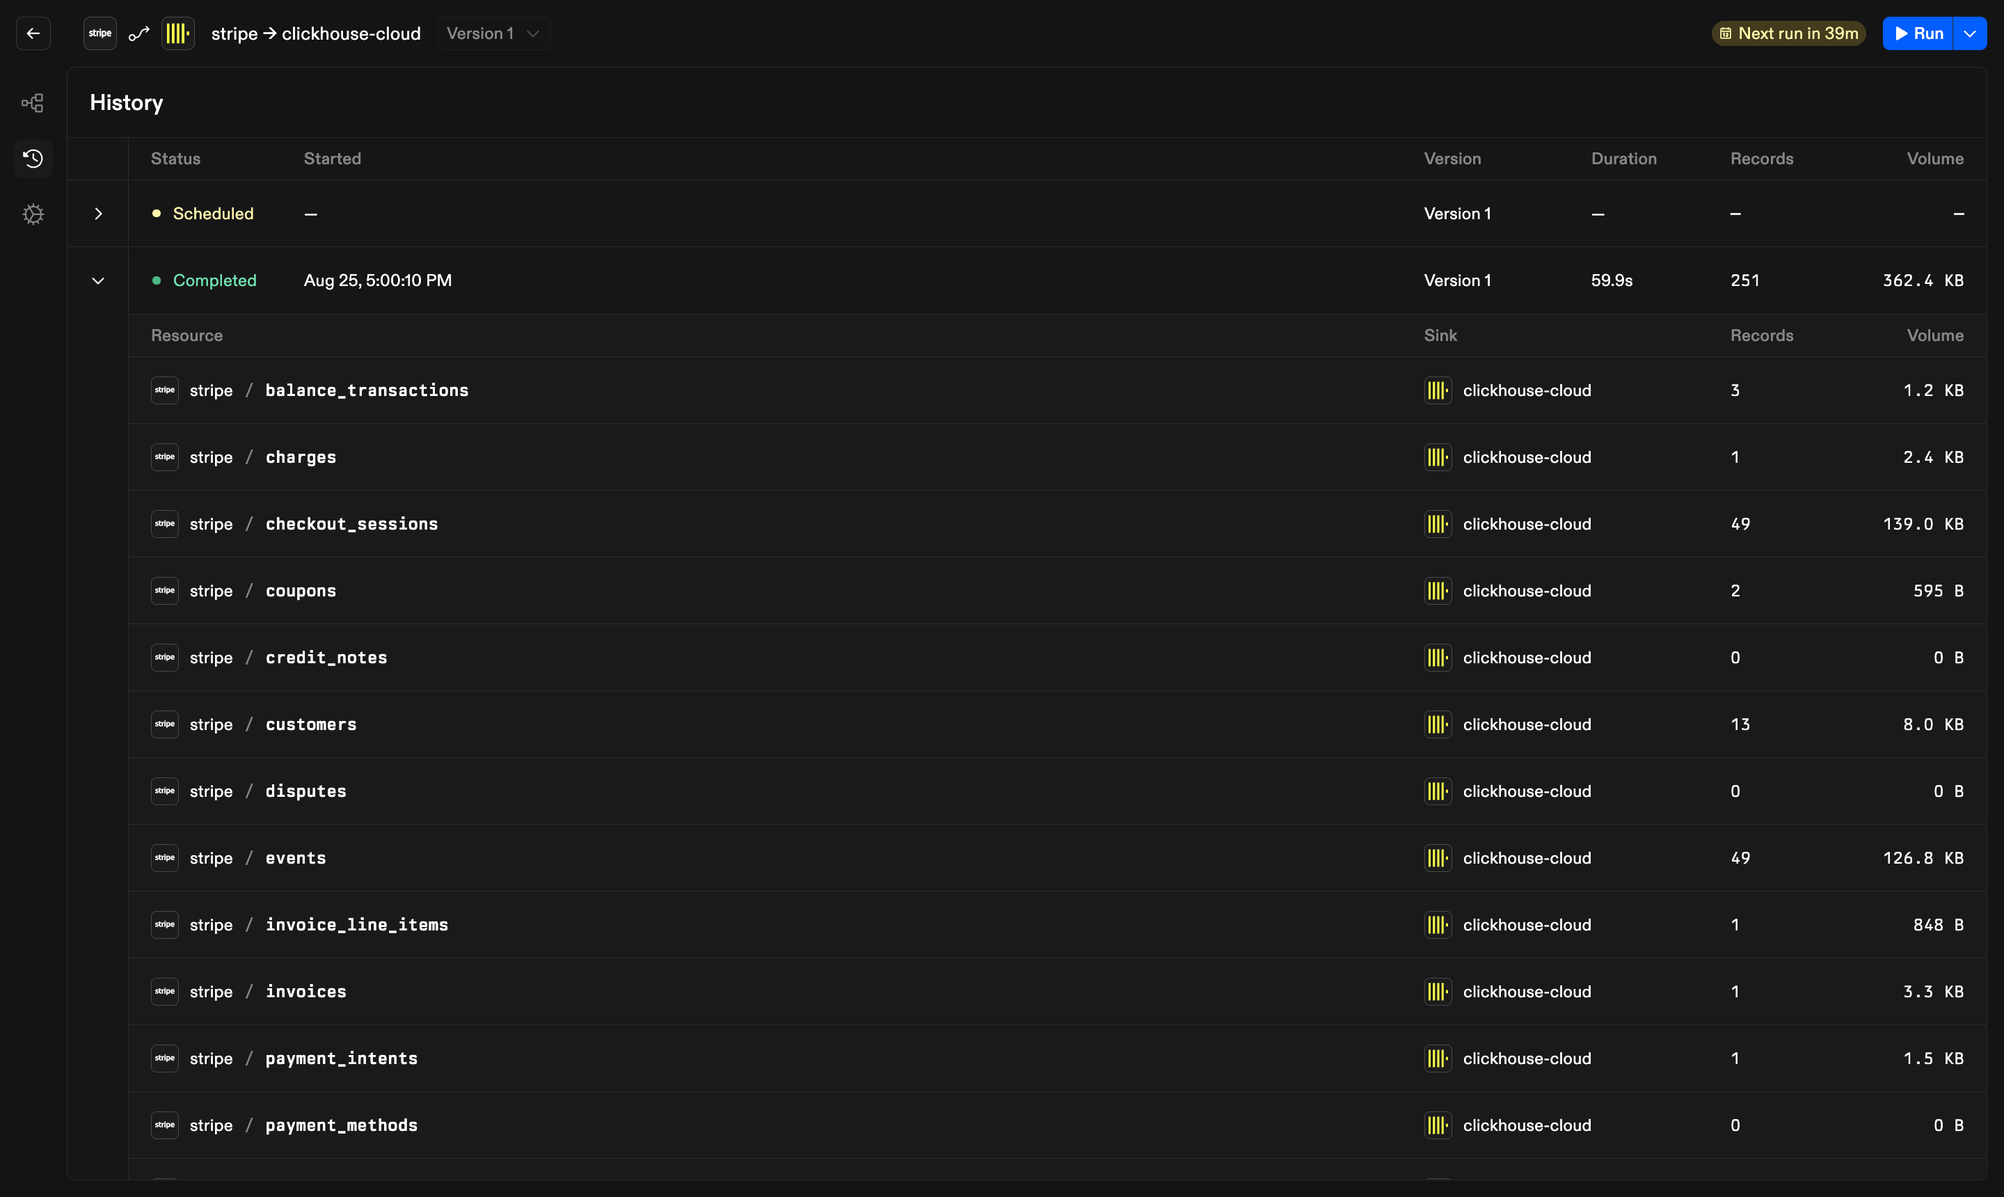Click the 139.0 KB volume for checkout_sessions
2004x1197 pixels.
click(1923, 524)
